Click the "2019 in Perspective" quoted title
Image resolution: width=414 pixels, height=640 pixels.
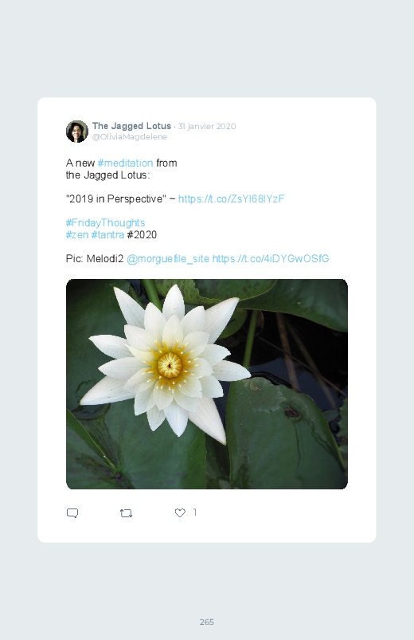(x=115, y=198)
